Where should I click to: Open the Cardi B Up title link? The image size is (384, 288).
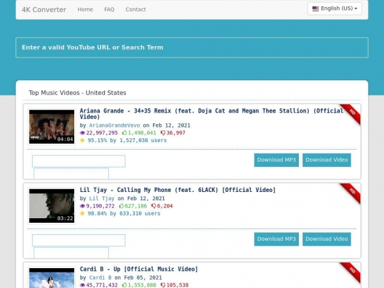[139, 269]
